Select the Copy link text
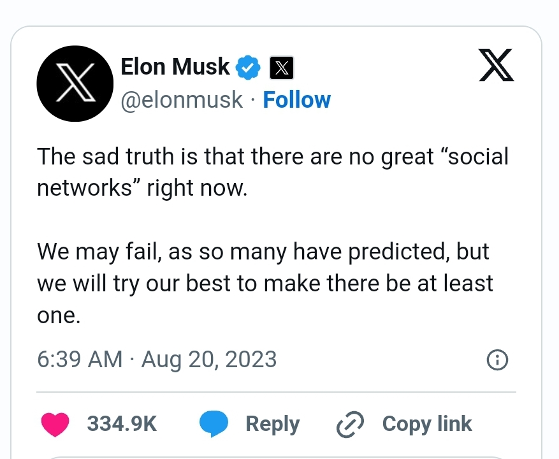The height and width of the screenshot is (459, 559). (x=427, y=425)
